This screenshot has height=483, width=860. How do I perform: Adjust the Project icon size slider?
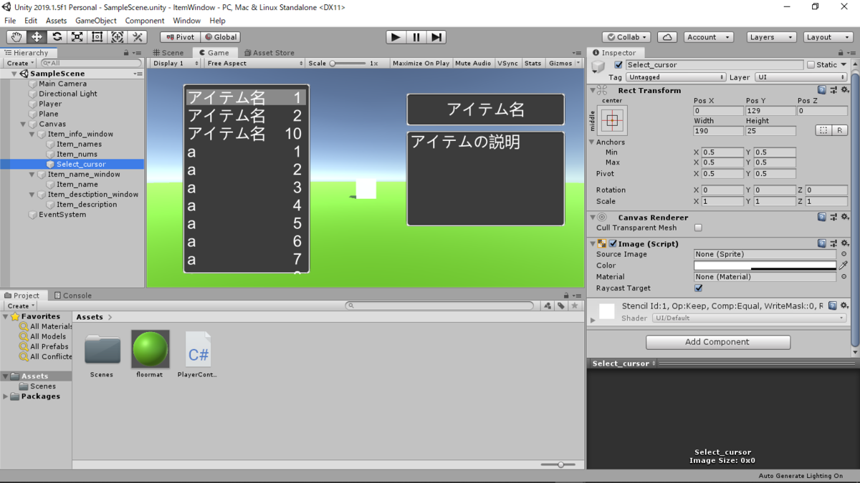pos(561,464)
